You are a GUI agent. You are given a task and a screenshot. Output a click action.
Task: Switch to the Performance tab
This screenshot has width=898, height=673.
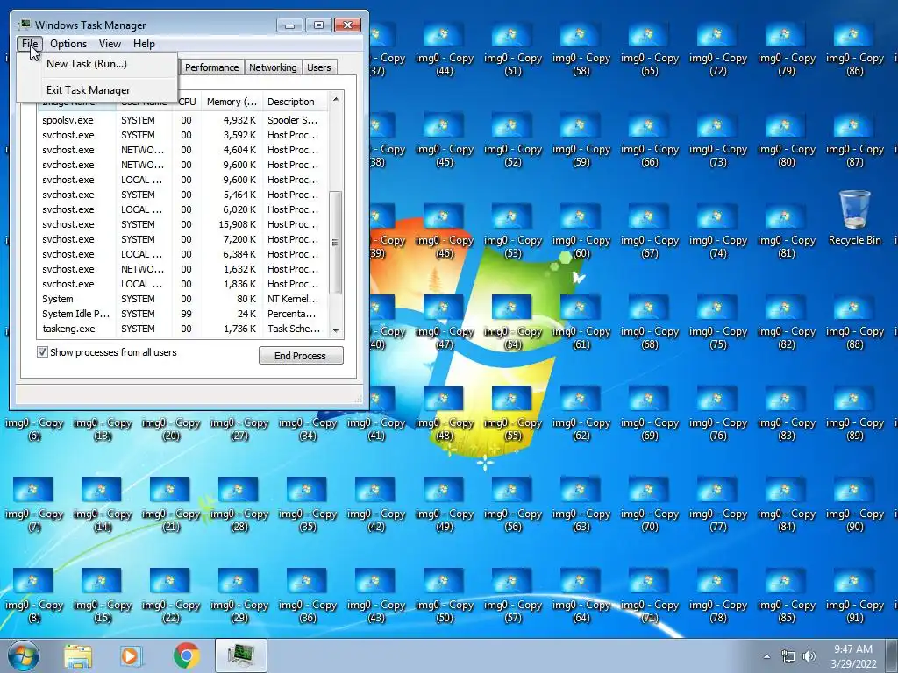click(211, 67)
